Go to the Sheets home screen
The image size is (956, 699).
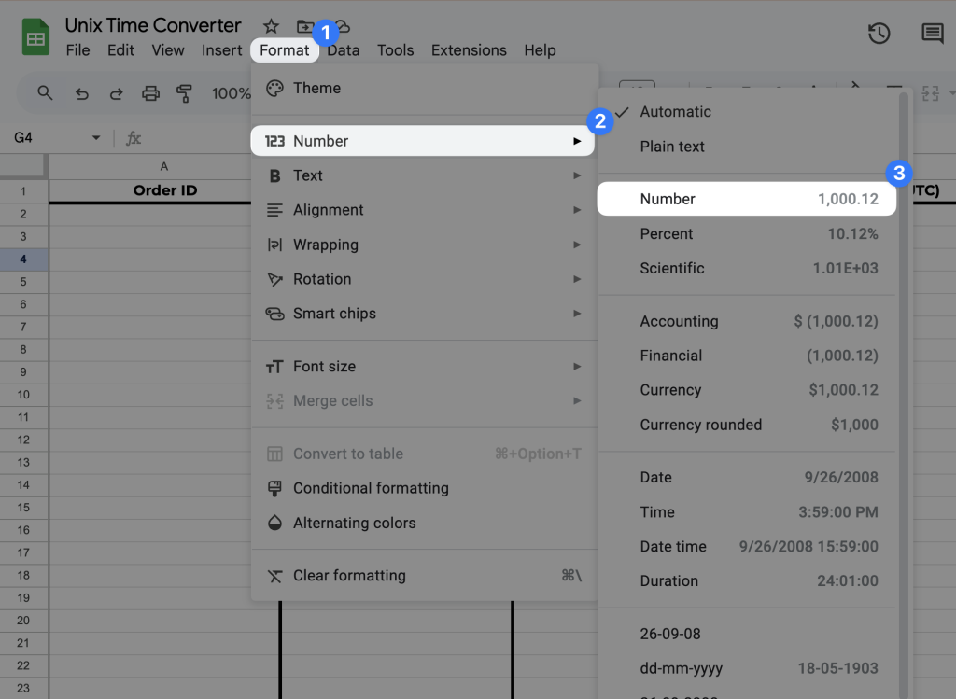(x=35, y=35)
